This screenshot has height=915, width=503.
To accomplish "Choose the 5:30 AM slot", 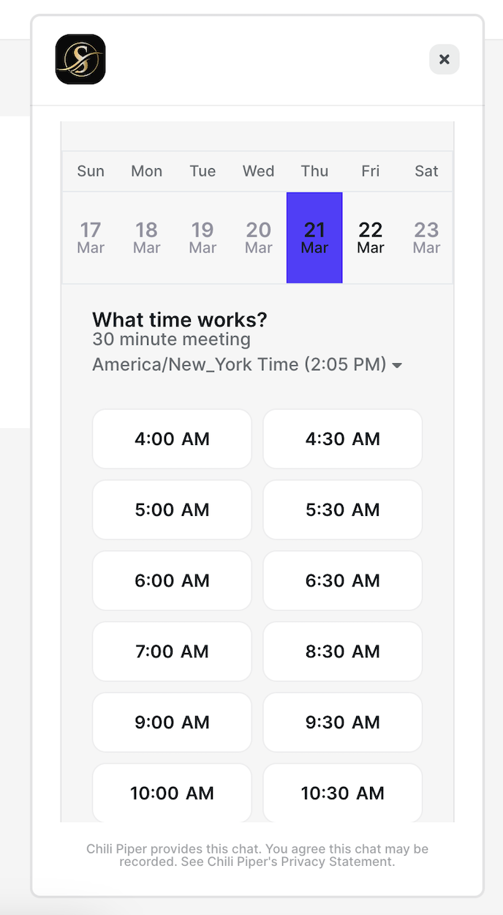I will (x=343, y=510).
